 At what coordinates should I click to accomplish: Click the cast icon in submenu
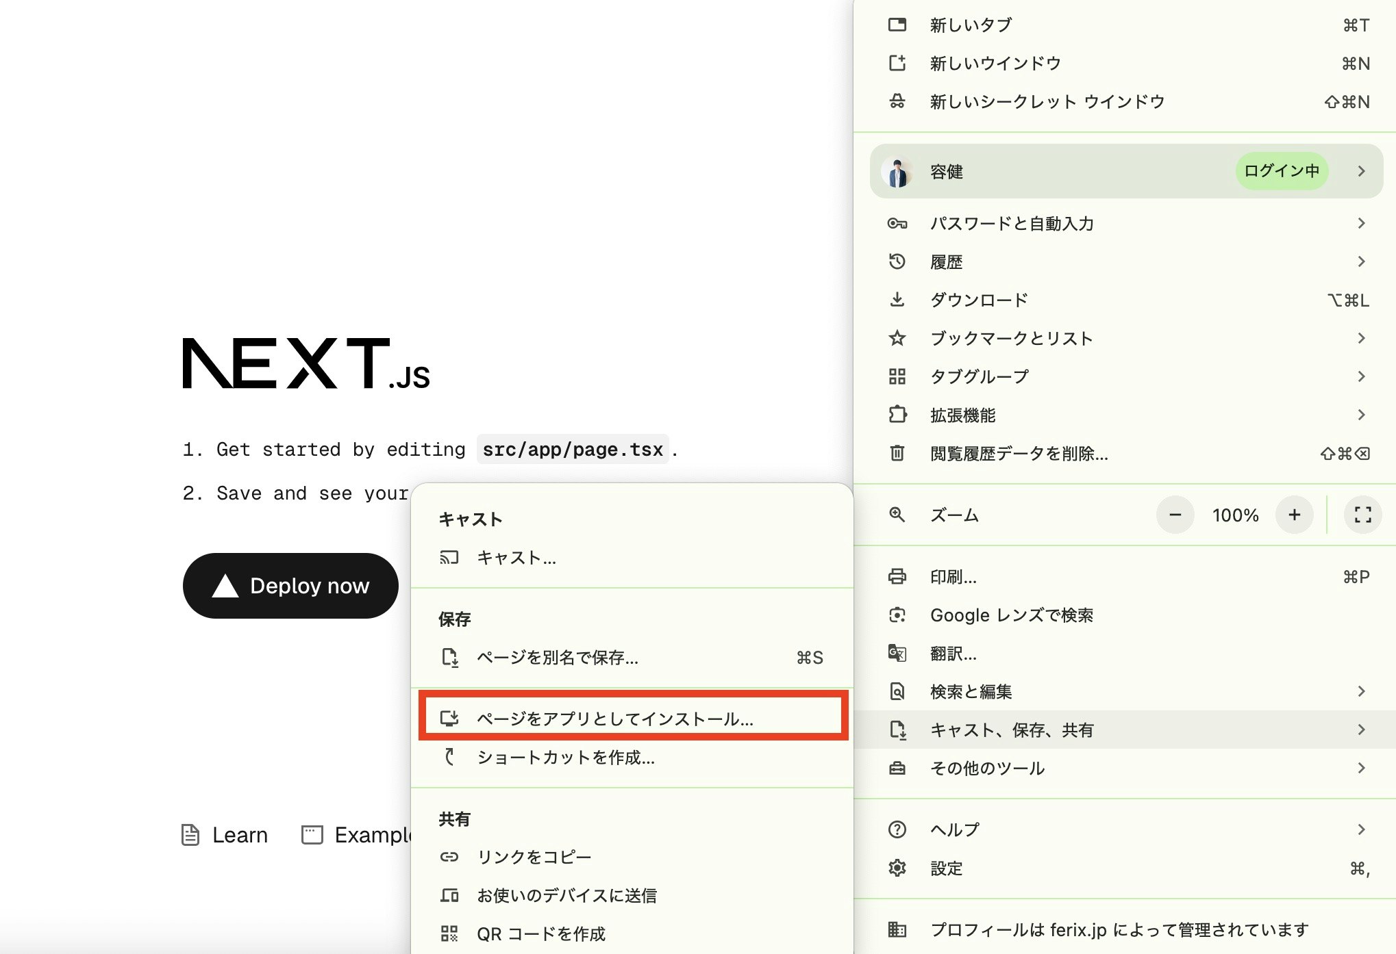coord(449,558)
